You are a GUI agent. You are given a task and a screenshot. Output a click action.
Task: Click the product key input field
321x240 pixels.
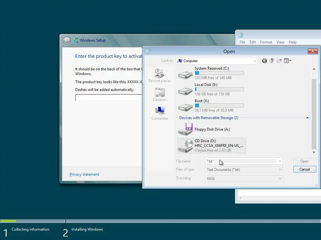108,97
